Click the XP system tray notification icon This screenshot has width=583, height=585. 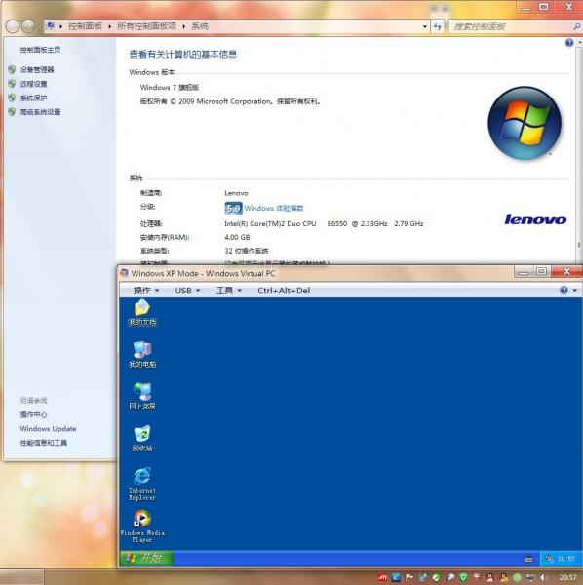click(x=549, y=559)
